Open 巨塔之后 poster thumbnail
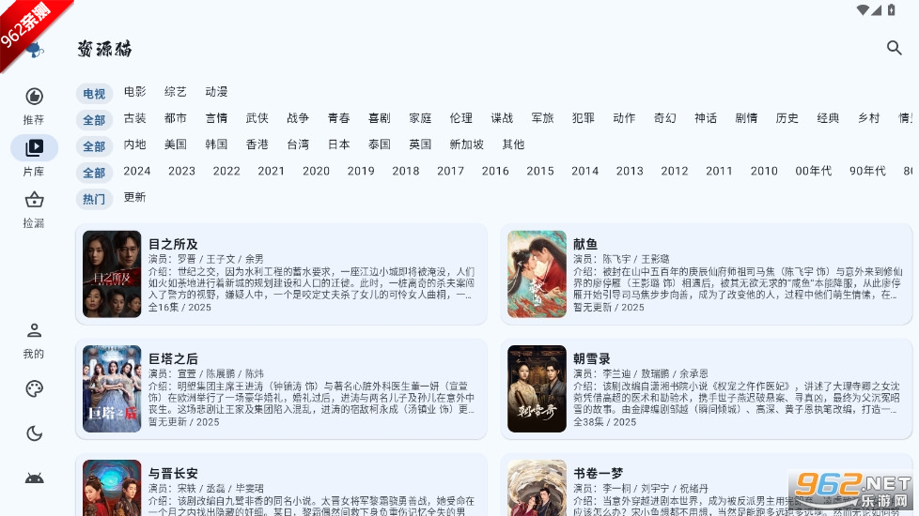The width and height of the screenshot is (919, 516). coord(112,388)
